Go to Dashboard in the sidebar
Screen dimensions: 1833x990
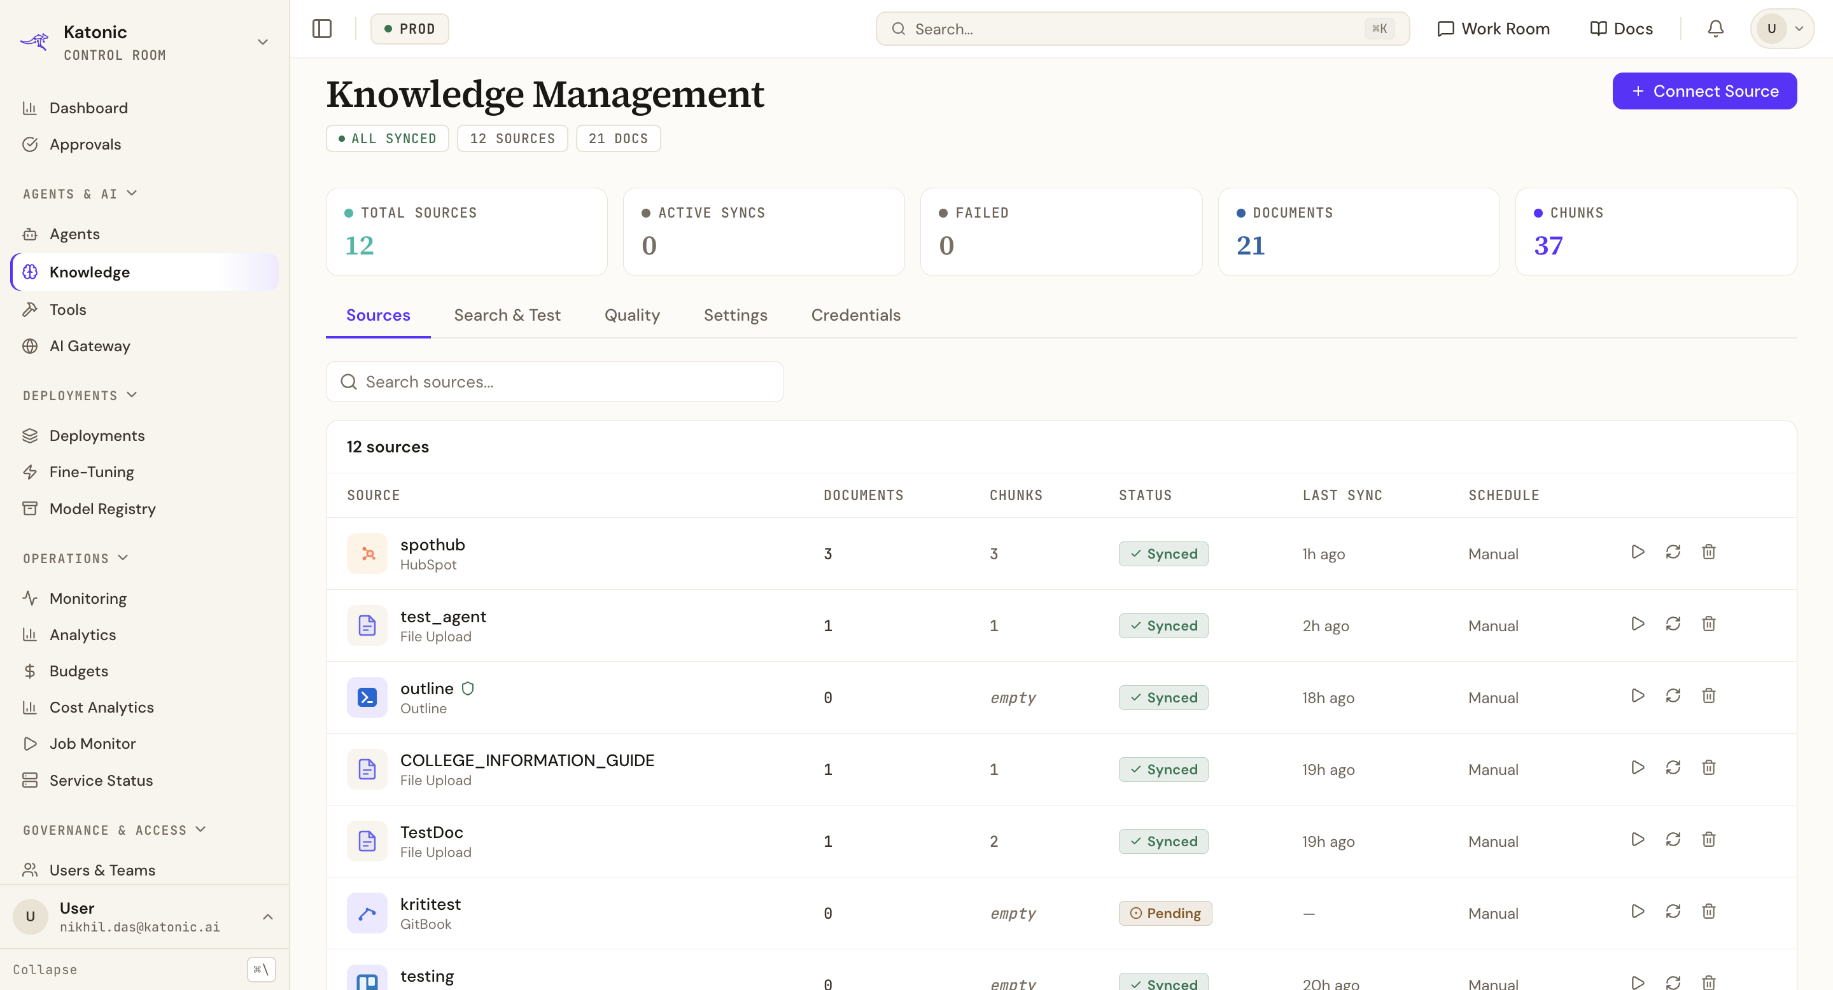point(144,108)
